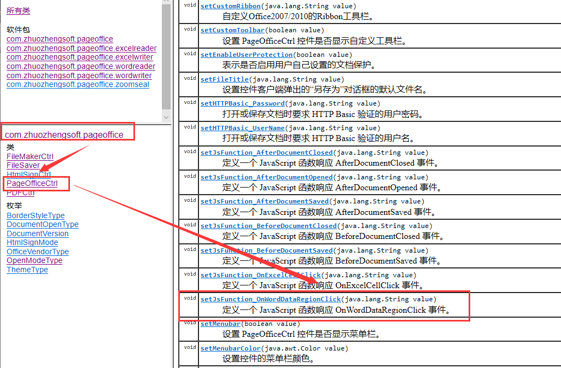Open com.zhuozhengsoft.pageoffice.excelwriter package
This screenshot has height=368, width=561.
pyautogui.click(x=80, y=57)
